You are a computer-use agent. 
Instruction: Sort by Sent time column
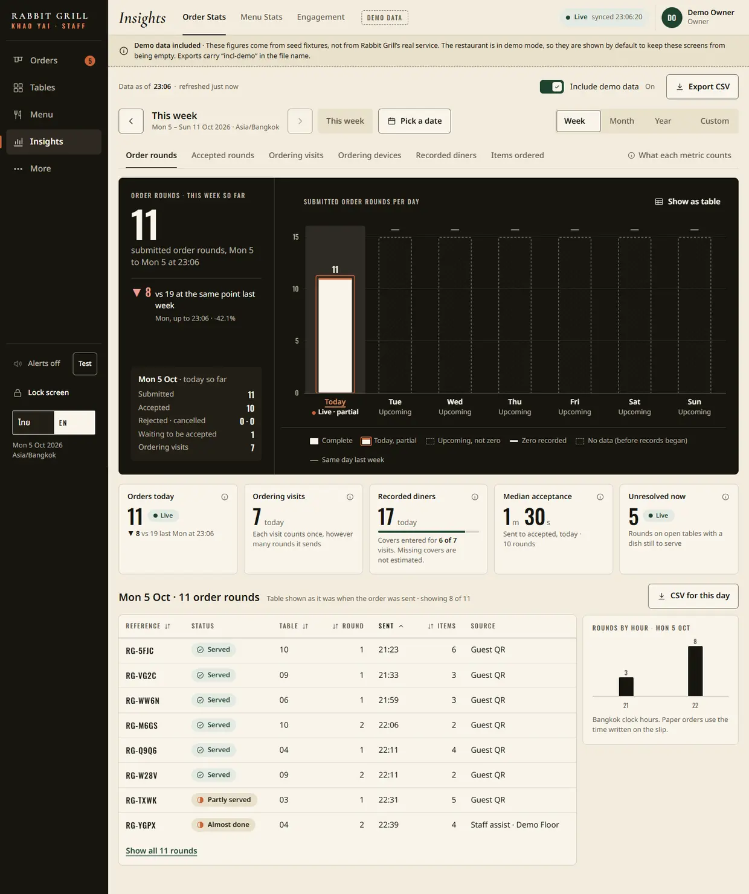391,626
